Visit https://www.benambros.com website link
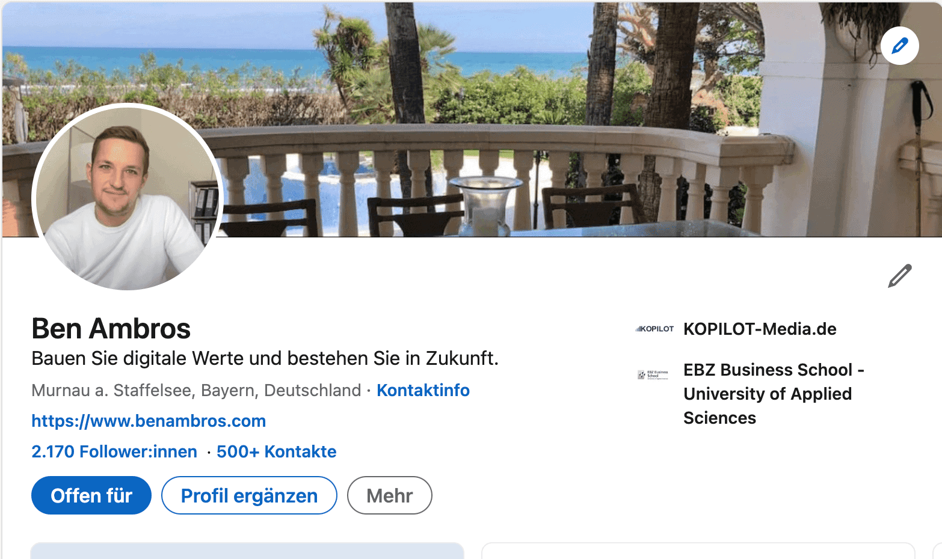 tap(149, 421)
